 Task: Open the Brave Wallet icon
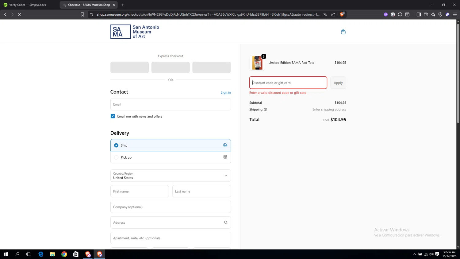click(426, 14)
